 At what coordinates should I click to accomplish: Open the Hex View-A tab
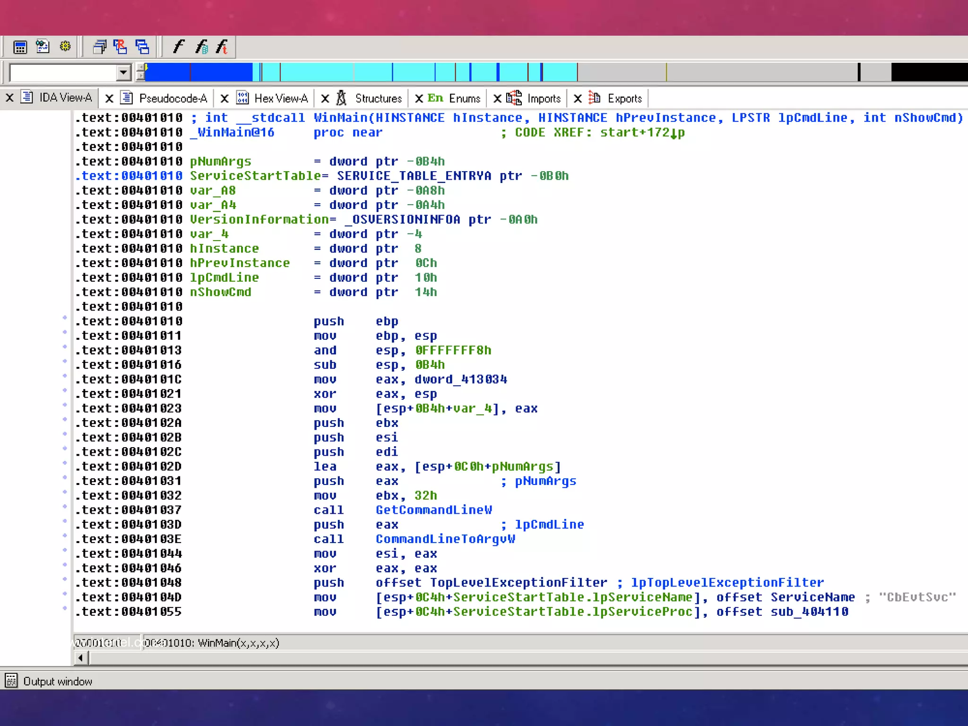coord(281,98)
